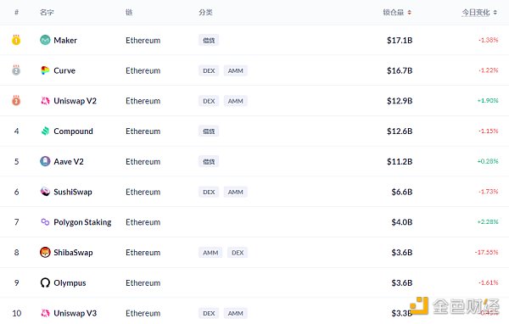Image resolution: width=509 pixels, height=324 pixels.
Task: Sort by the 锁仓量 column arrows
Action: click(x=410, y=13)
